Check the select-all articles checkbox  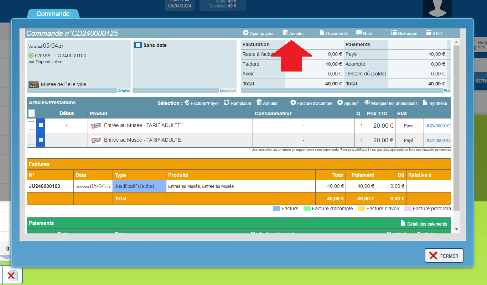(32, 113)
